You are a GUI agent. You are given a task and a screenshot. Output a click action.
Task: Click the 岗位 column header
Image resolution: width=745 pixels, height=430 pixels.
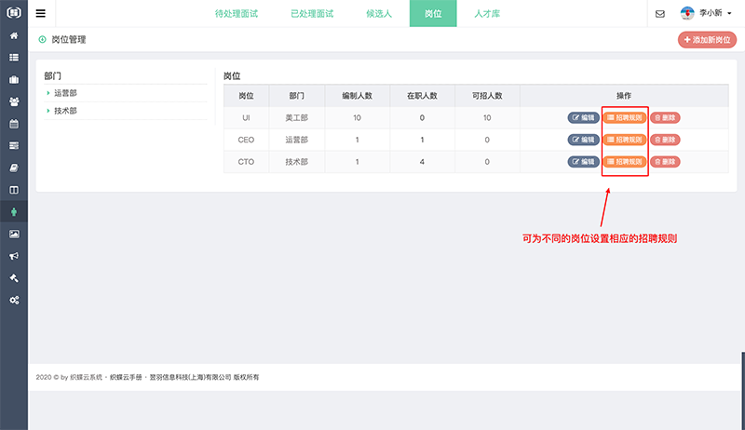tap(246, 96)
